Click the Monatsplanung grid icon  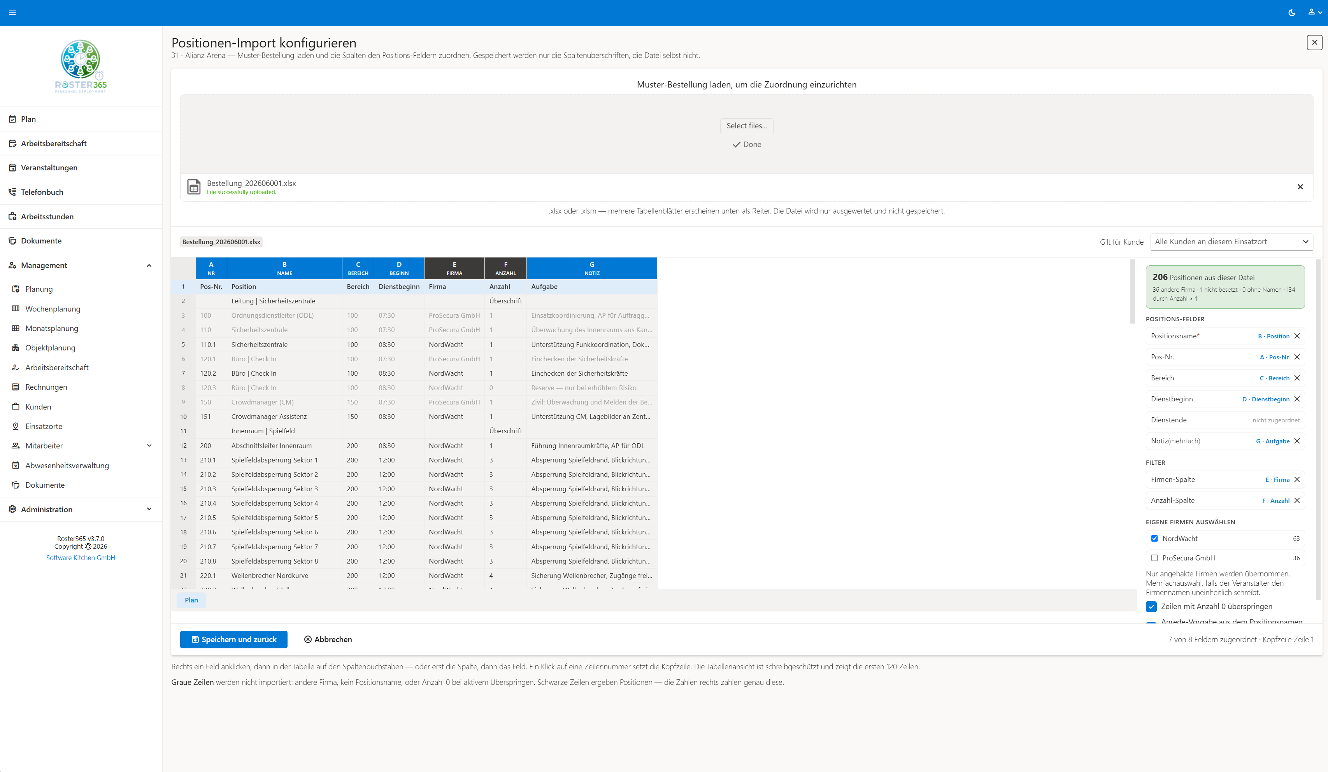click(16, 328)
